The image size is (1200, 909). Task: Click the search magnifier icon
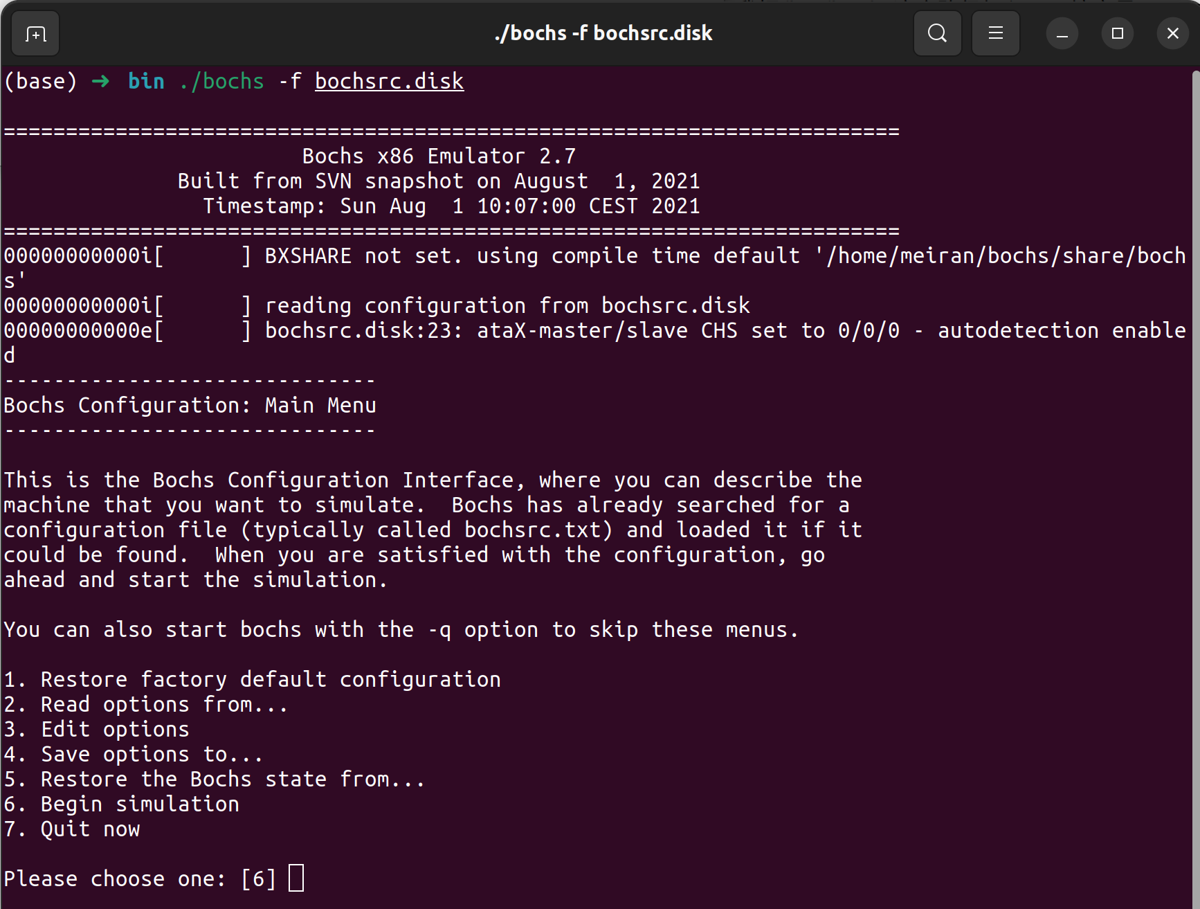[x=937, y=33]
